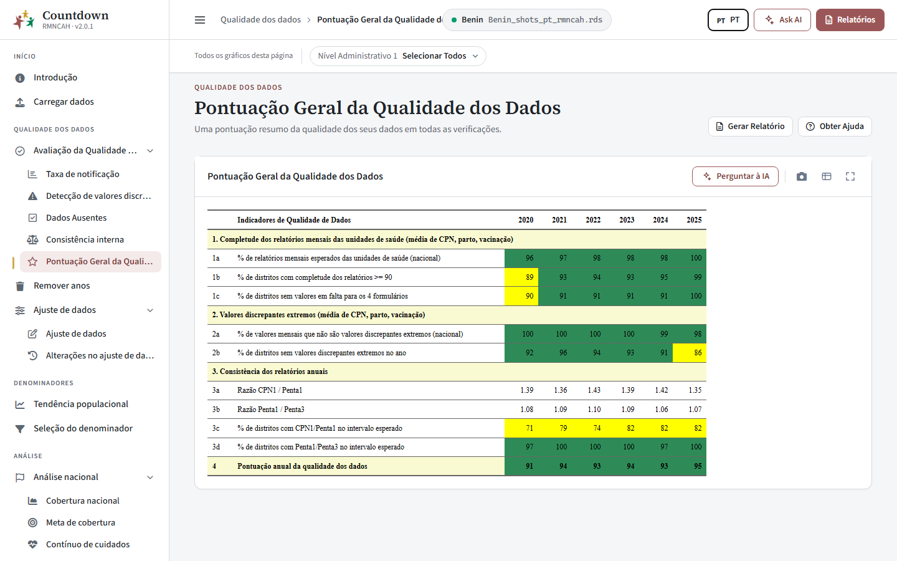Viewport: 897px width, 561px height.
Task: Click the Taxa de notificação chart icon
Action: click(32, 175)
